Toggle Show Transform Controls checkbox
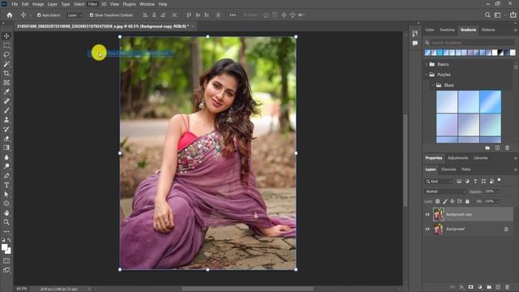Image resolution: width=519 pixels, height=292 pixels. pyautogui.click(x=92, y=15)
